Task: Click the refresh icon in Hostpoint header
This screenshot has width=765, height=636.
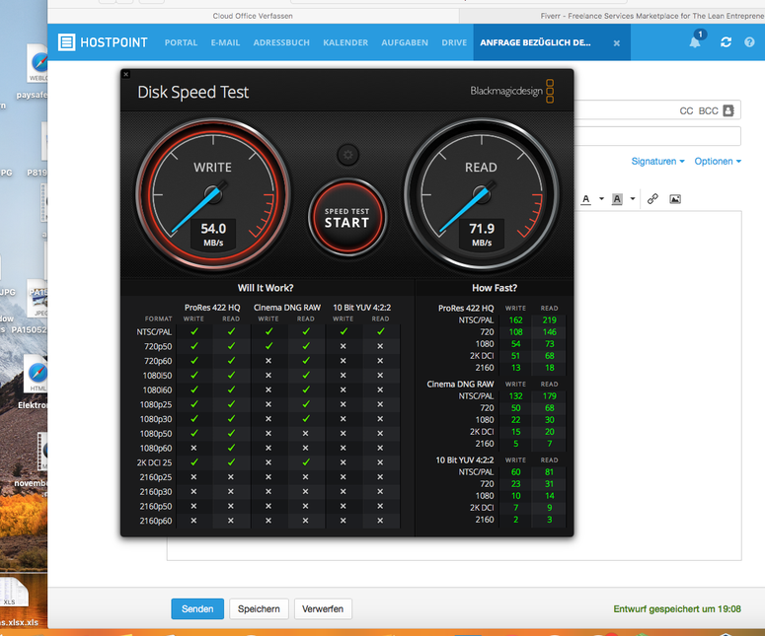Action: click(x=726, y=42)
